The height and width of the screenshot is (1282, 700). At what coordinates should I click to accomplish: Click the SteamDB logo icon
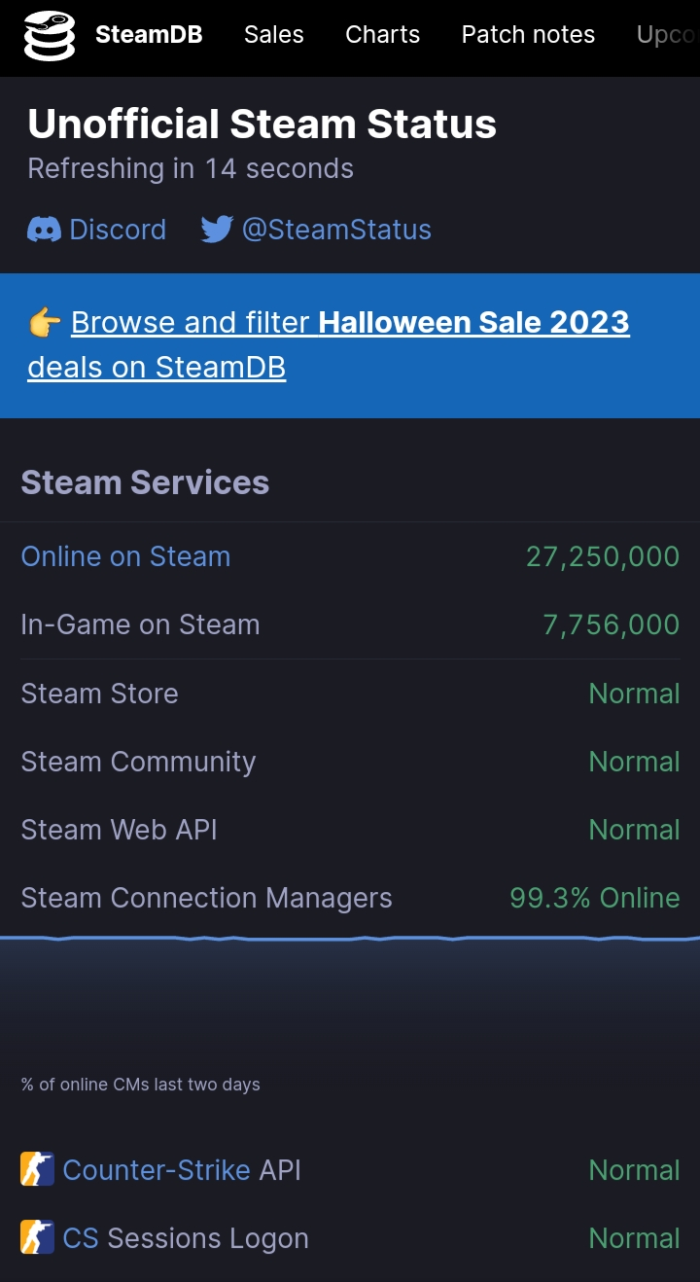coord(50,36)
